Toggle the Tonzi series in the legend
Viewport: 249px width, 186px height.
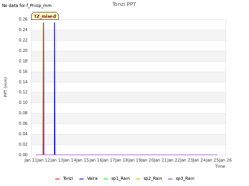click(64, 178)
